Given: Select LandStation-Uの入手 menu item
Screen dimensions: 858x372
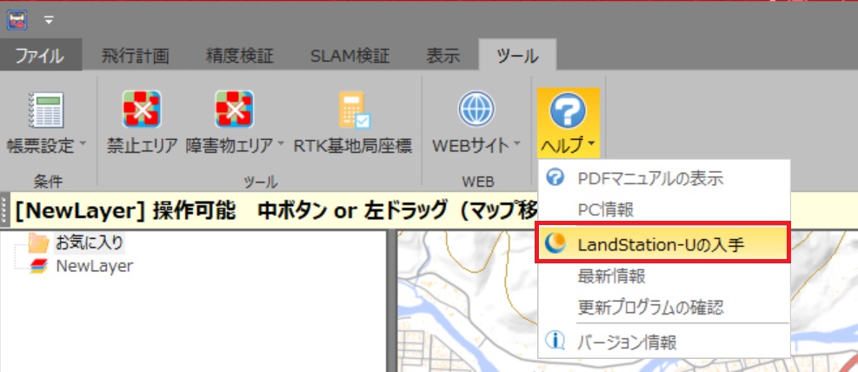Looking at the screenshot, I should click(661, 245).
